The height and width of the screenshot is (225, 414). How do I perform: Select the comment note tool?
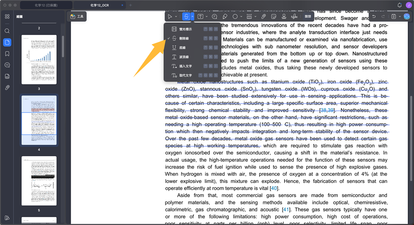click(x=214, y=17)
